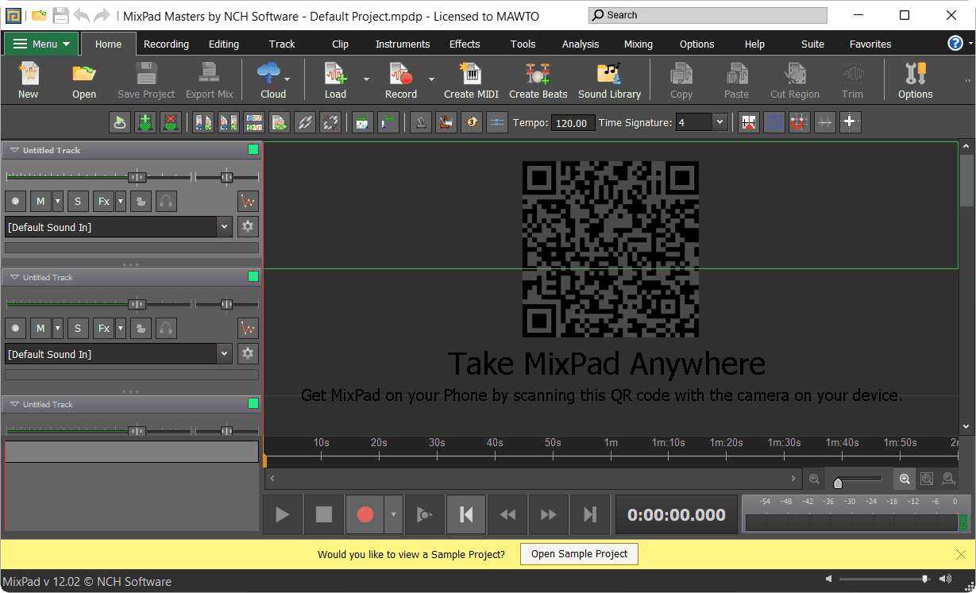Click first track volume slider handle
Viewport: 976px width, 593px height.
(x=137, y=177)
